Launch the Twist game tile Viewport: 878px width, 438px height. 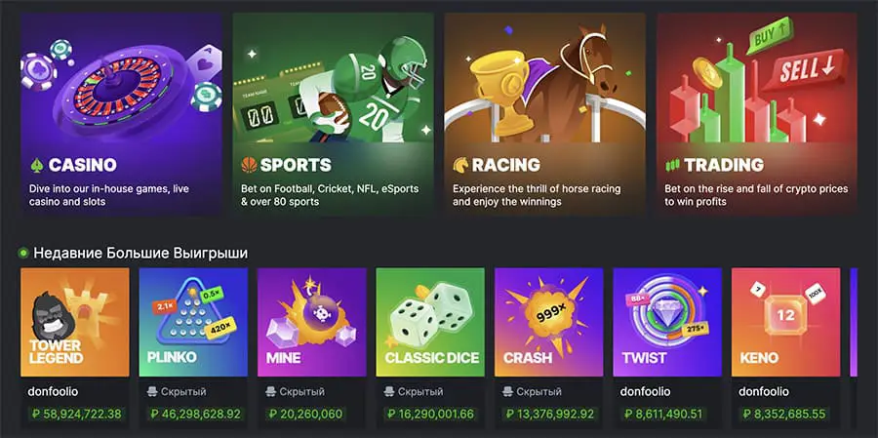point(667,322)
